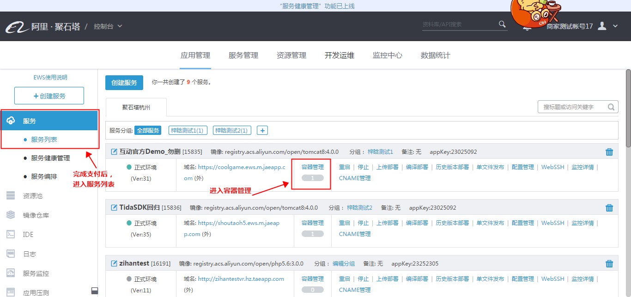Image resolution: width=631 pixels, height=297 pixels.
Task: Click the IDE sidebar icon
Action: click(11, 235)
